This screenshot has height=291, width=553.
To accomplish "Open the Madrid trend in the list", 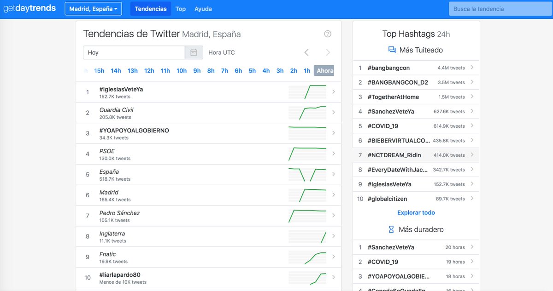I will (x=109, y=193).
